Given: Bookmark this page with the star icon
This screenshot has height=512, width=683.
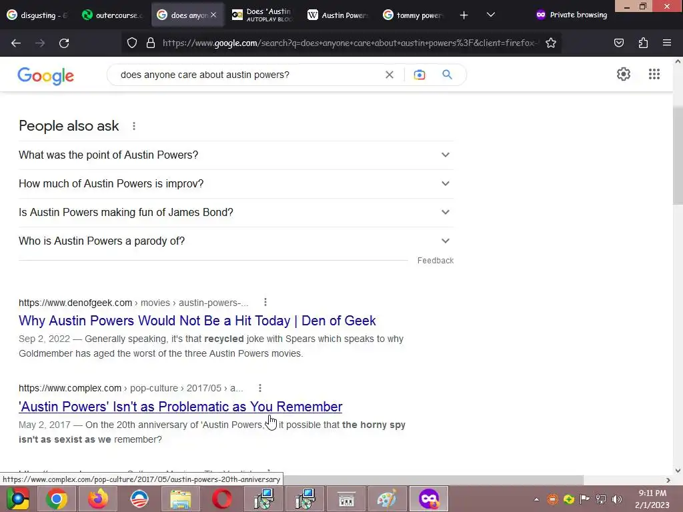Looking at the screenshot, I should click(550, 43).
